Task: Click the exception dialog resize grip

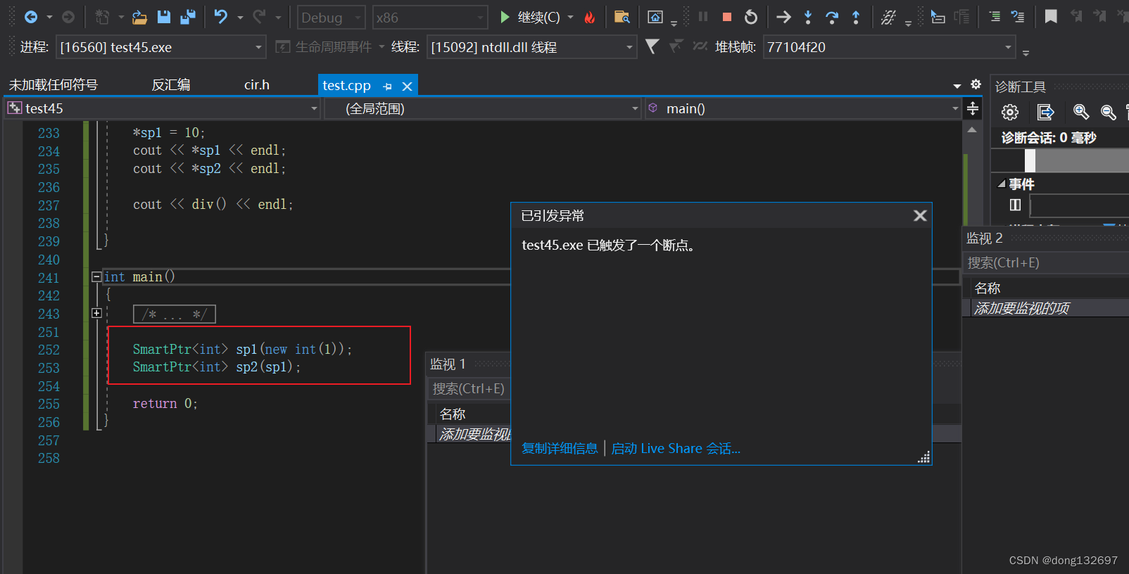Action: pos(923,457)
